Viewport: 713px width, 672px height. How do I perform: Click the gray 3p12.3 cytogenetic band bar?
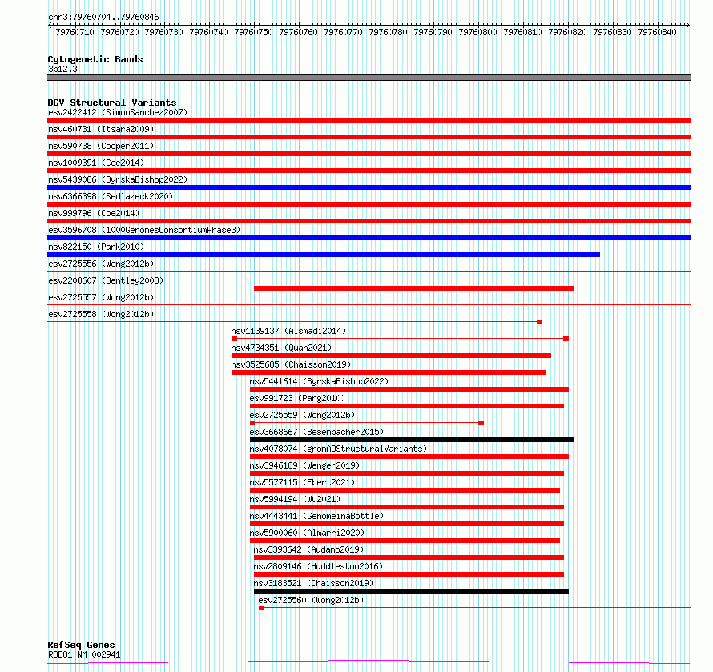(x=369, y=78)
